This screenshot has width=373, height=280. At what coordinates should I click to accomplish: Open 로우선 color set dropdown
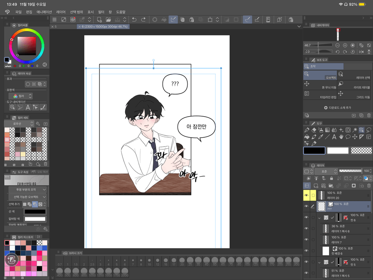(x=19, y=124)
